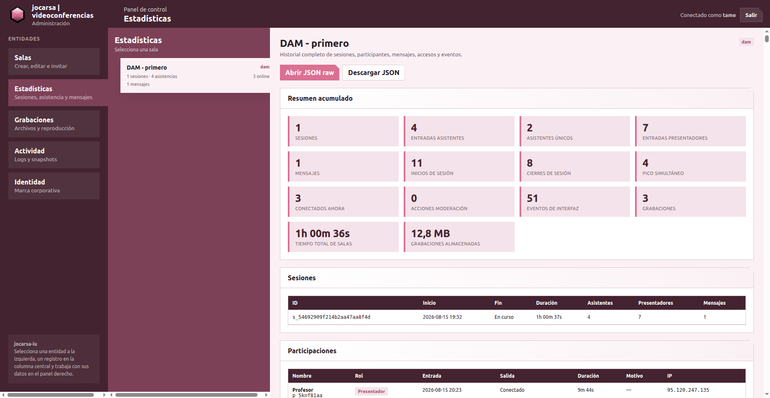Click the sidebar horizontal scrollbar
The height and width of the screenshot is (398, 770).
tap(51, 395)
